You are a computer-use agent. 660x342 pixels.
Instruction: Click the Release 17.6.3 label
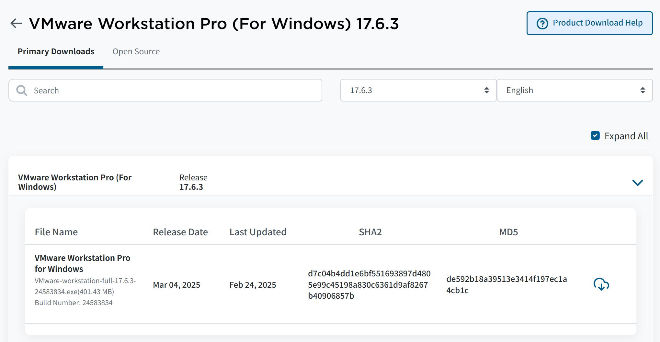click(193, 182)
